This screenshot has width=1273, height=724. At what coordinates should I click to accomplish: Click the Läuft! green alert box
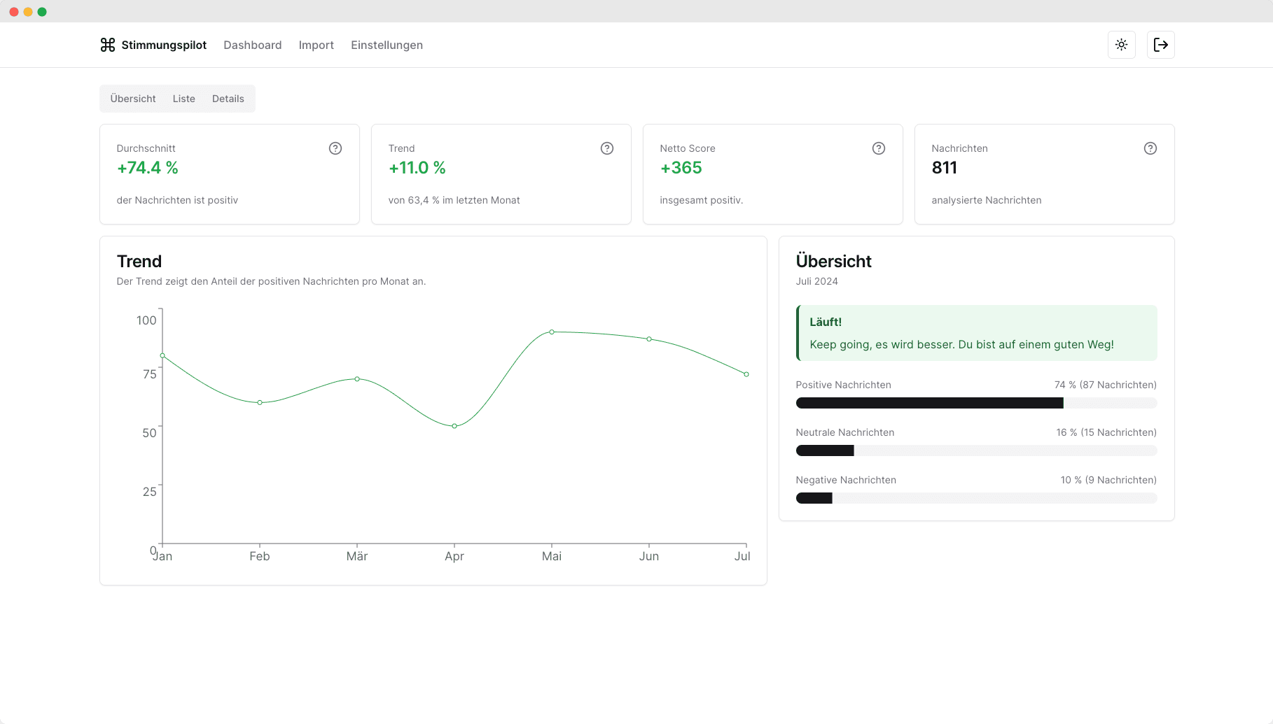tap(976, 333)
